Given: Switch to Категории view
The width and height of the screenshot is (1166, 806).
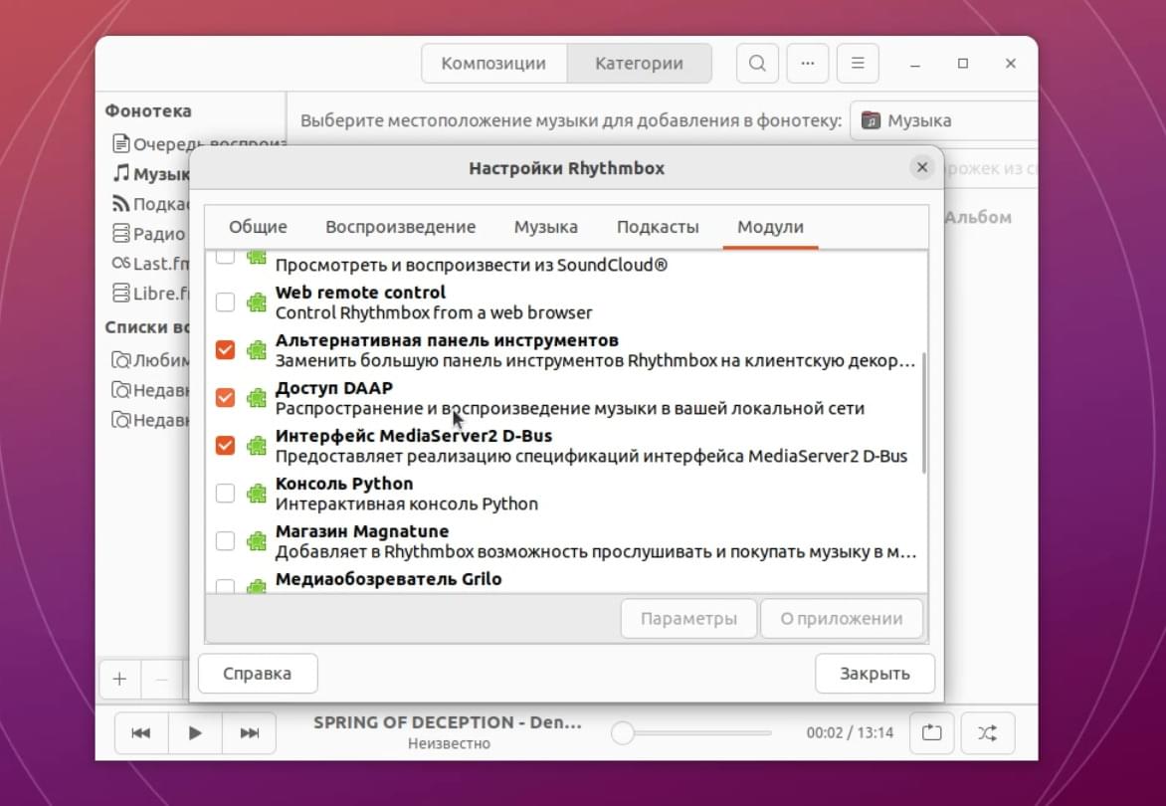Looking at the screenshot, I should (x=639, y=64).
